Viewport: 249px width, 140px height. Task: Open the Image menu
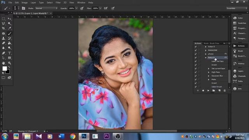[25, 3]
